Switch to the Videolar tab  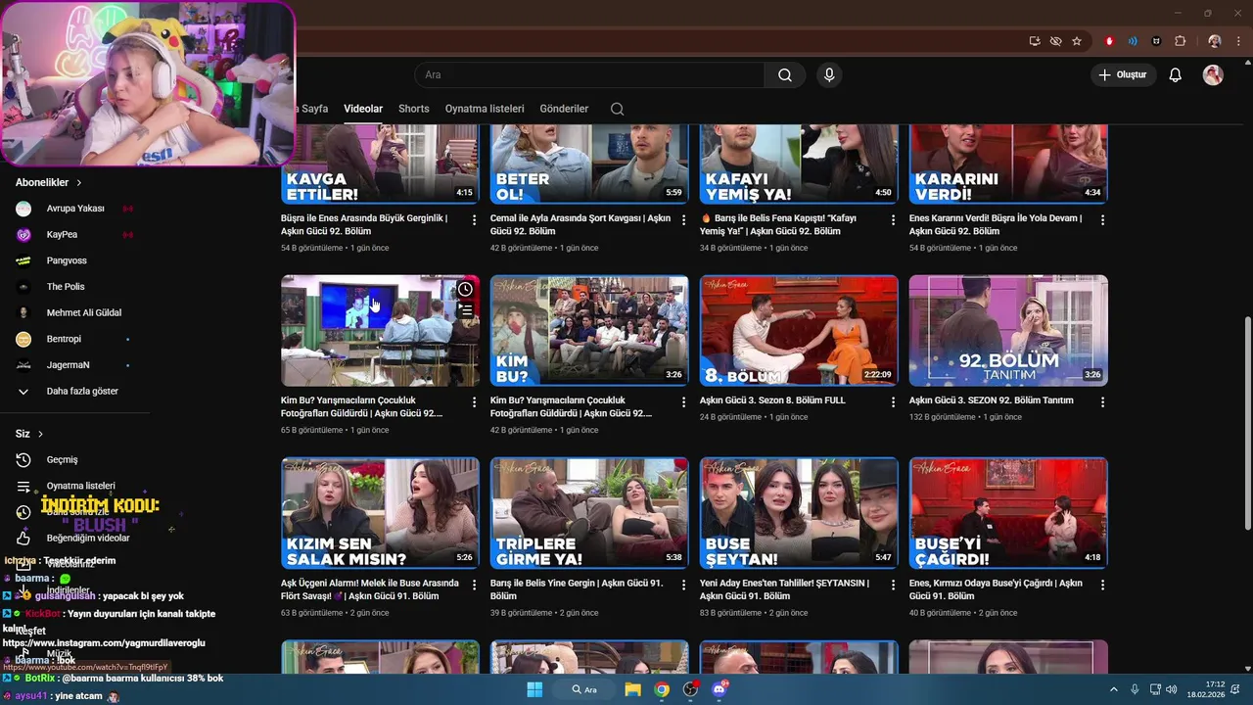coord(363,109)
